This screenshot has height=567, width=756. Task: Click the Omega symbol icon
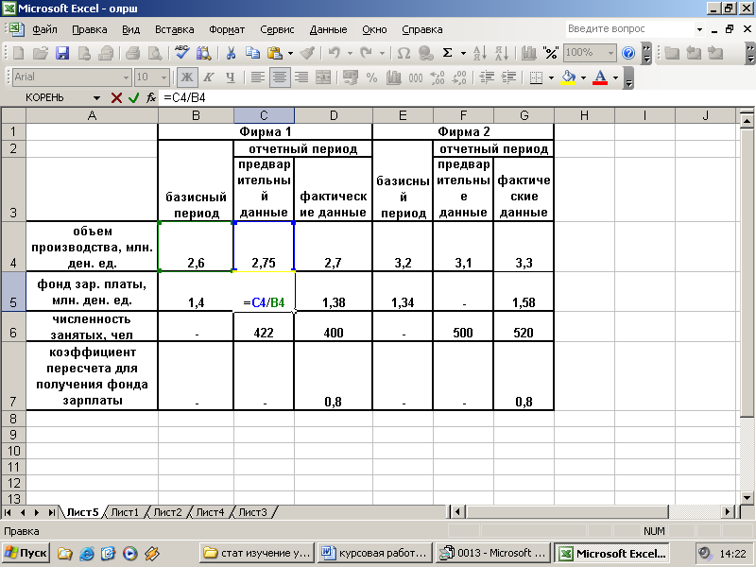[x=404, y=53]
